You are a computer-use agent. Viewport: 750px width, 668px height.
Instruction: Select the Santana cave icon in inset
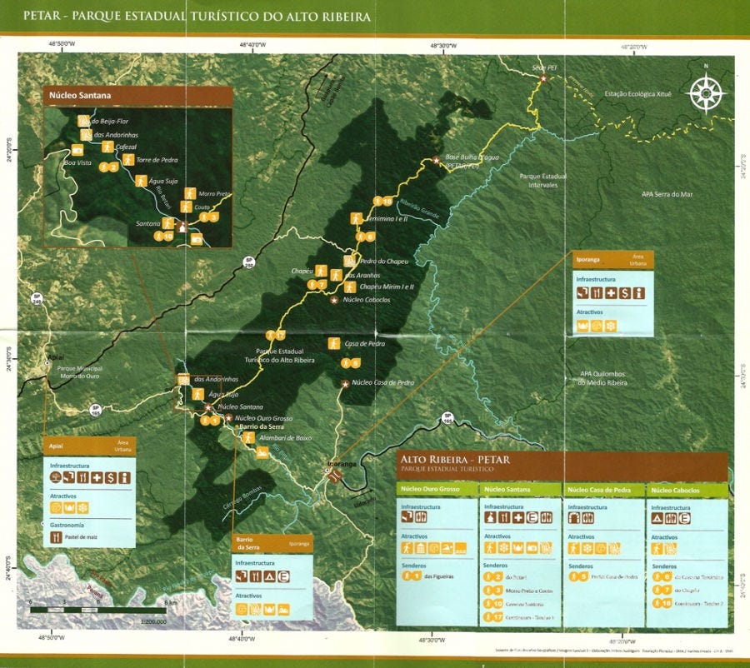[167, 223]
